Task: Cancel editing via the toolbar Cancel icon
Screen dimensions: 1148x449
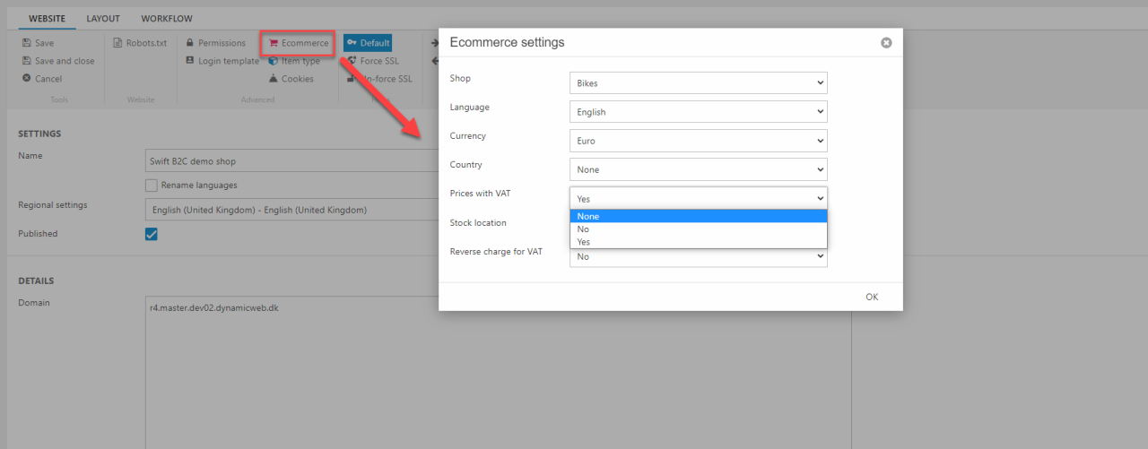Action: (x=27, y=79)
